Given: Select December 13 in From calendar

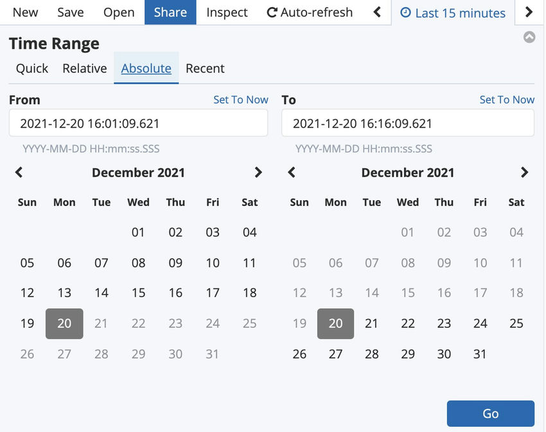Looking at the screenshot, I should click(64, 293).
